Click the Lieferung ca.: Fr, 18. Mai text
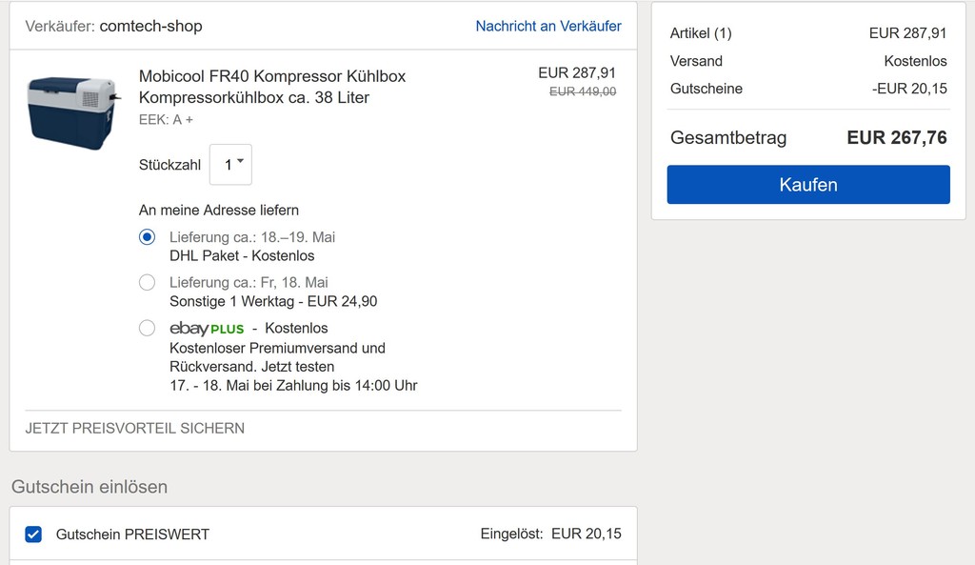Viewport: 975px width, 565px height. coord(249,282)
